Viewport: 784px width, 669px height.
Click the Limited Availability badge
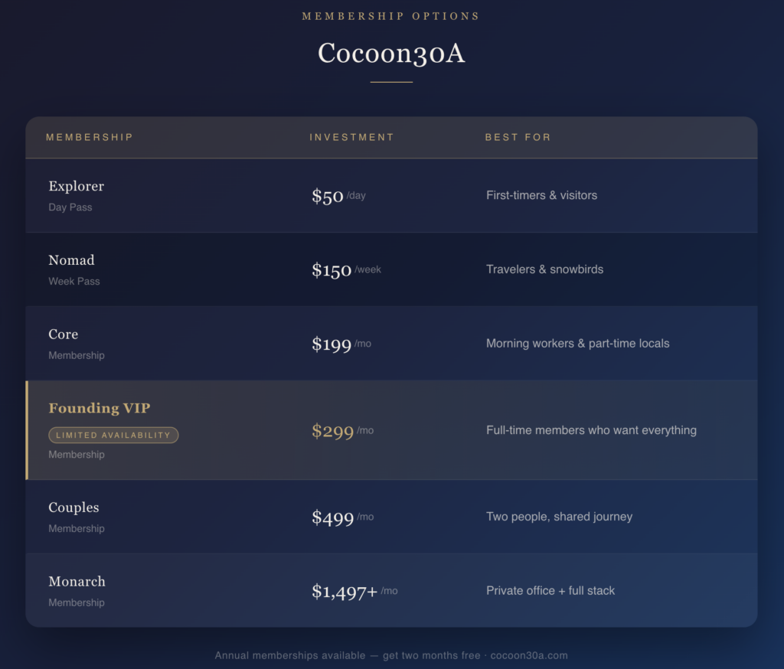point(113,436)
